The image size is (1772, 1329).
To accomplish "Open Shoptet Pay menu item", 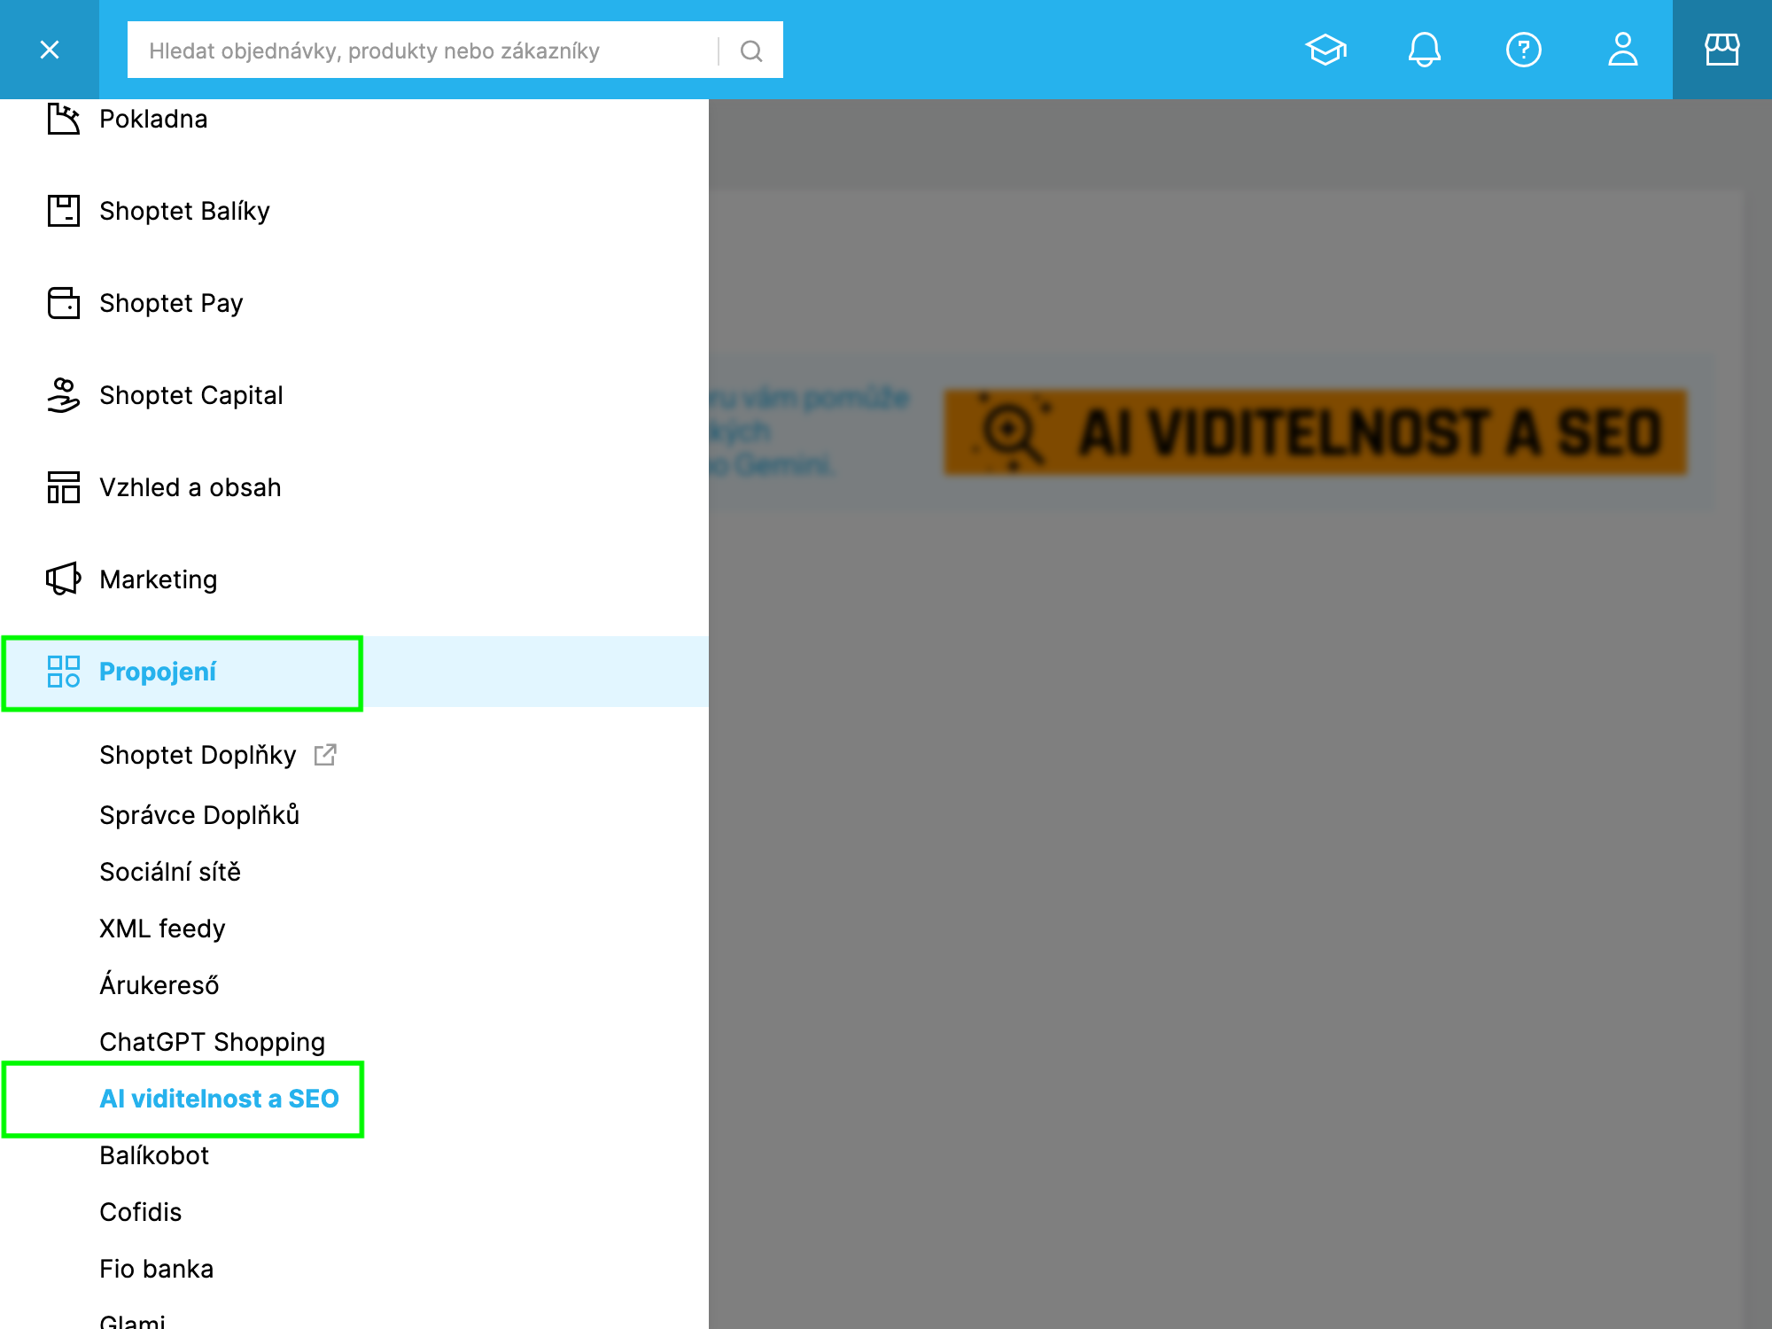I will point(354,303).
